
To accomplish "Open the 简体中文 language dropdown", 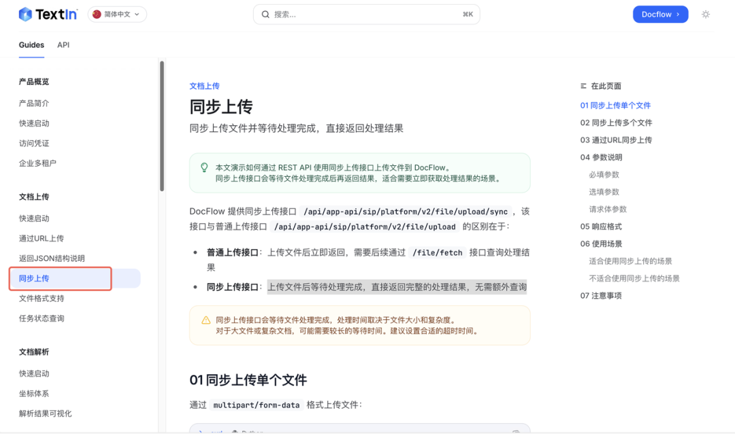I will click(117, 14).
